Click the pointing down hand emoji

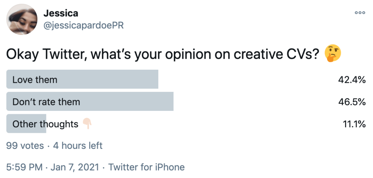[87, 124]
